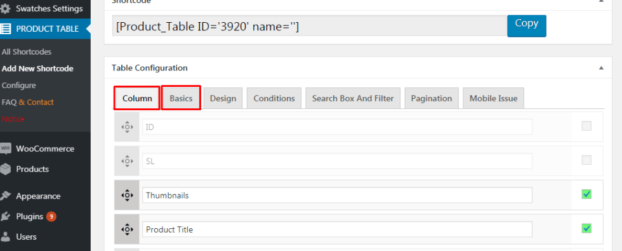Click the PRODUCT TABLE list icon
The height and width of the screenshot is (251, 622).
(5, 29)
